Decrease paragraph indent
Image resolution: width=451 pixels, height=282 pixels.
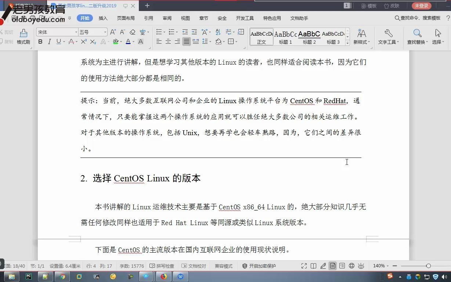point(185,32)
